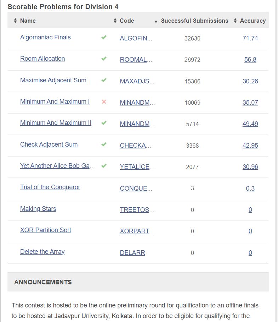Image resolution: width=278 pixels, height=322 pixels.
Task: Click accuracy 0.3 for Conqueror
Action: [250, 189]
